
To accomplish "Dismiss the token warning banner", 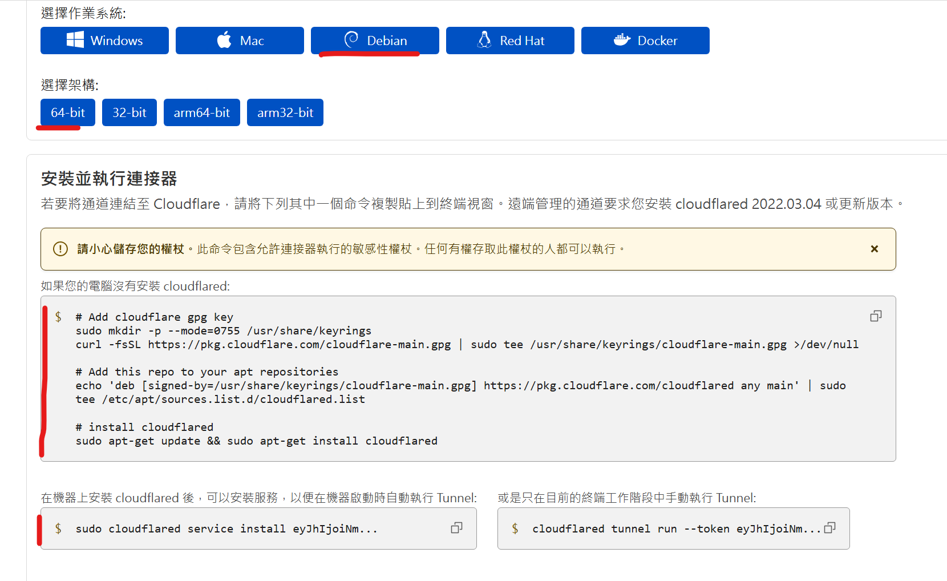I will 874,249.
